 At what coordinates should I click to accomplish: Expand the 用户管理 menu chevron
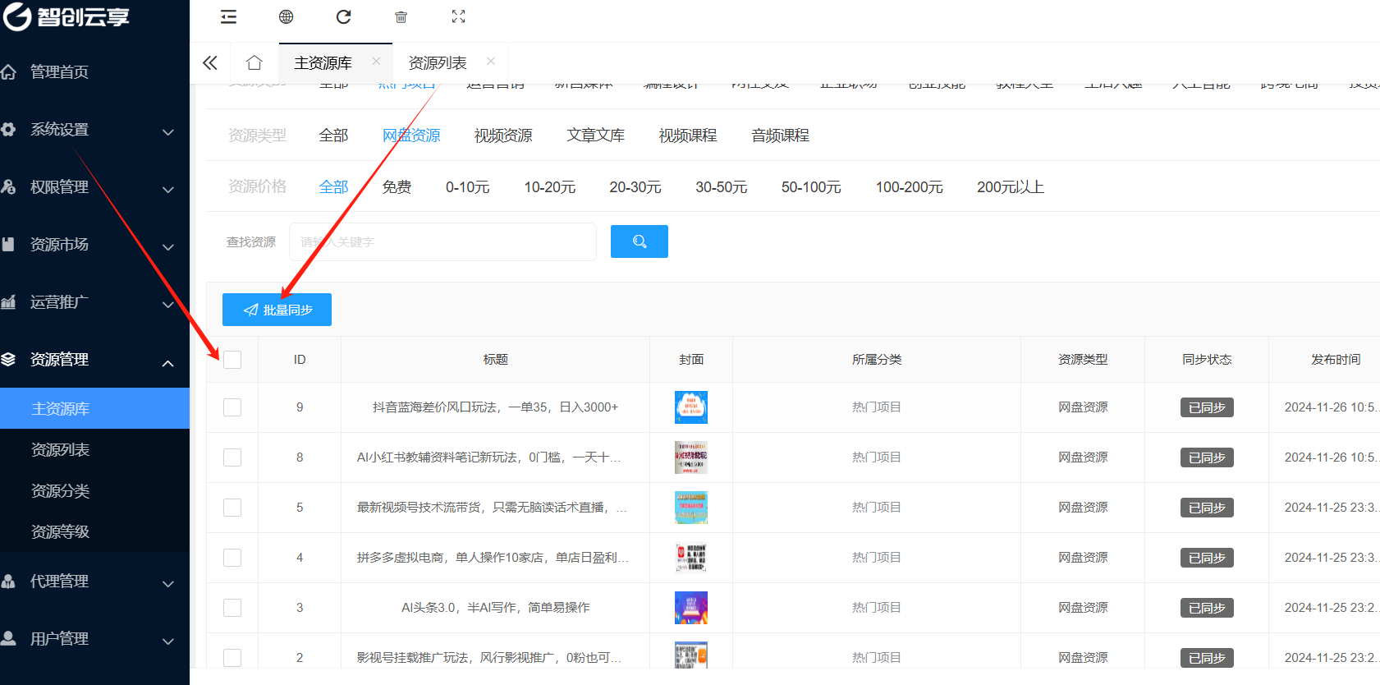pos(168,641)
